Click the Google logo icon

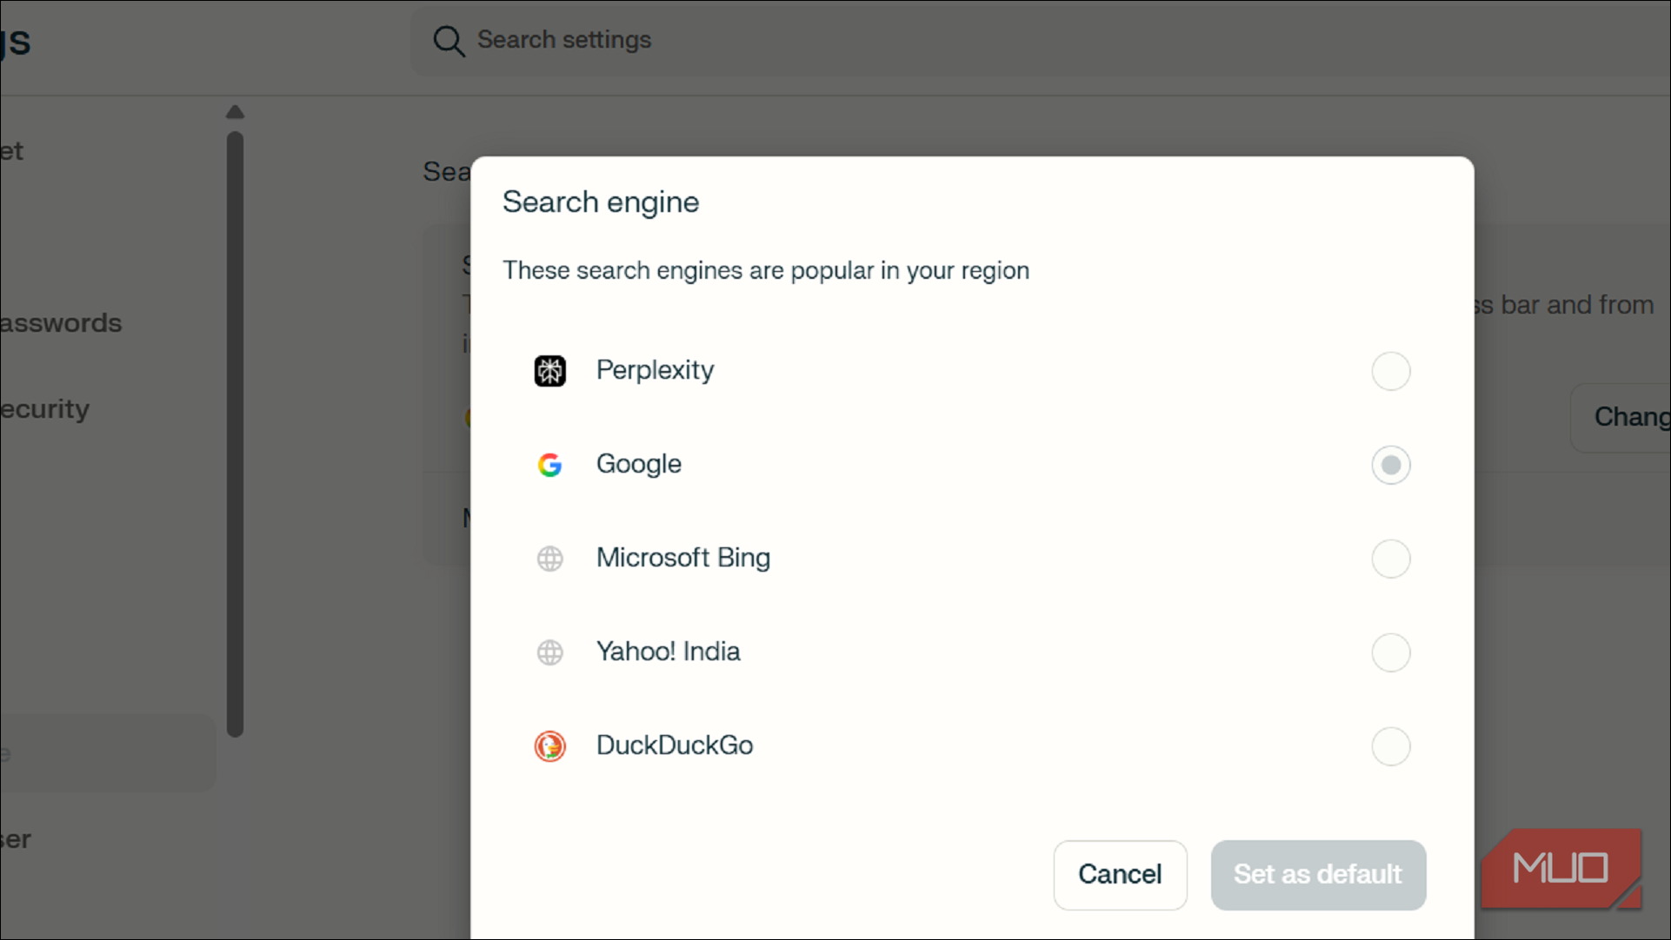coord(549,465)
